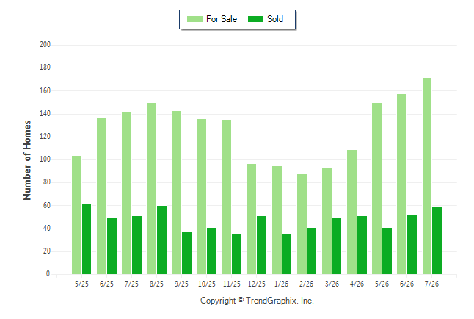Select the 11/25 Sold bar

coord(237,254)
